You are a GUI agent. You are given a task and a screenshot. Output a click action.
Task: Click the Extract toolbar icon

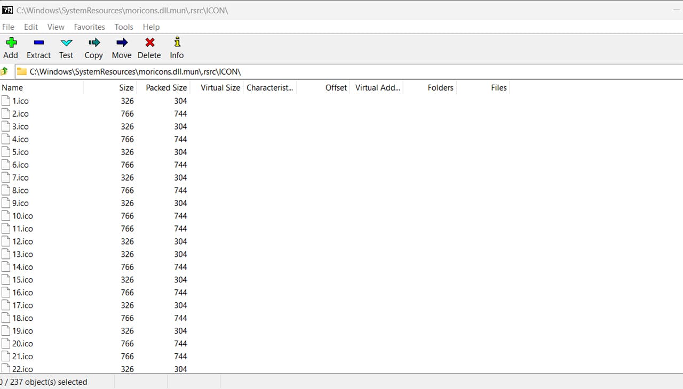38,42
